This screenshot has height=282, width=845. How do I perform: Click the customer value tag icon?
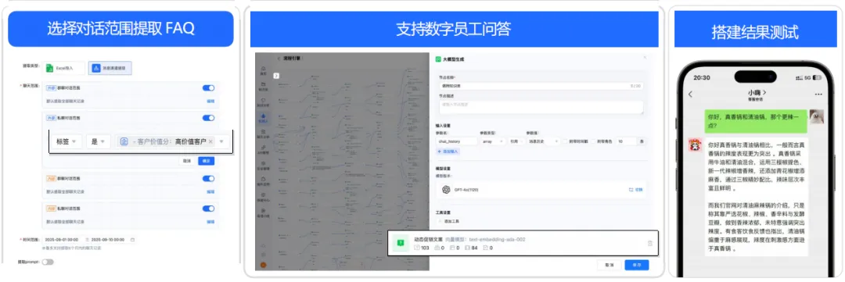pos(124,142)
